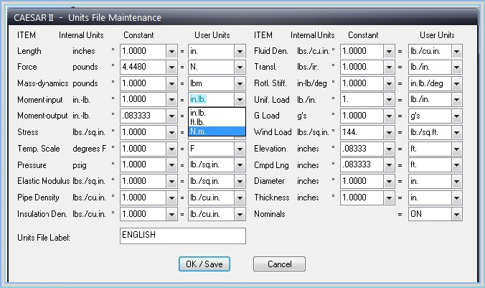
Task: Open Stress constant dropdown arrow
Action: point(171,133)
